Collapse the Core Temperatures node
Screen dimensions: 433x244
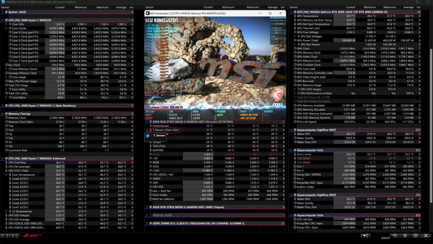pyautogui.click(x=6, y=175)
